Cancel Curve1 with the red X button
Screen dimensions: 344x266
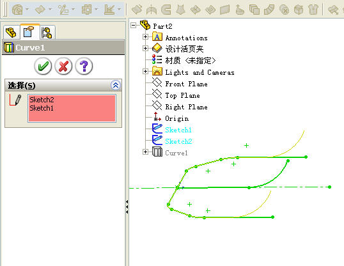coord(63,66)
